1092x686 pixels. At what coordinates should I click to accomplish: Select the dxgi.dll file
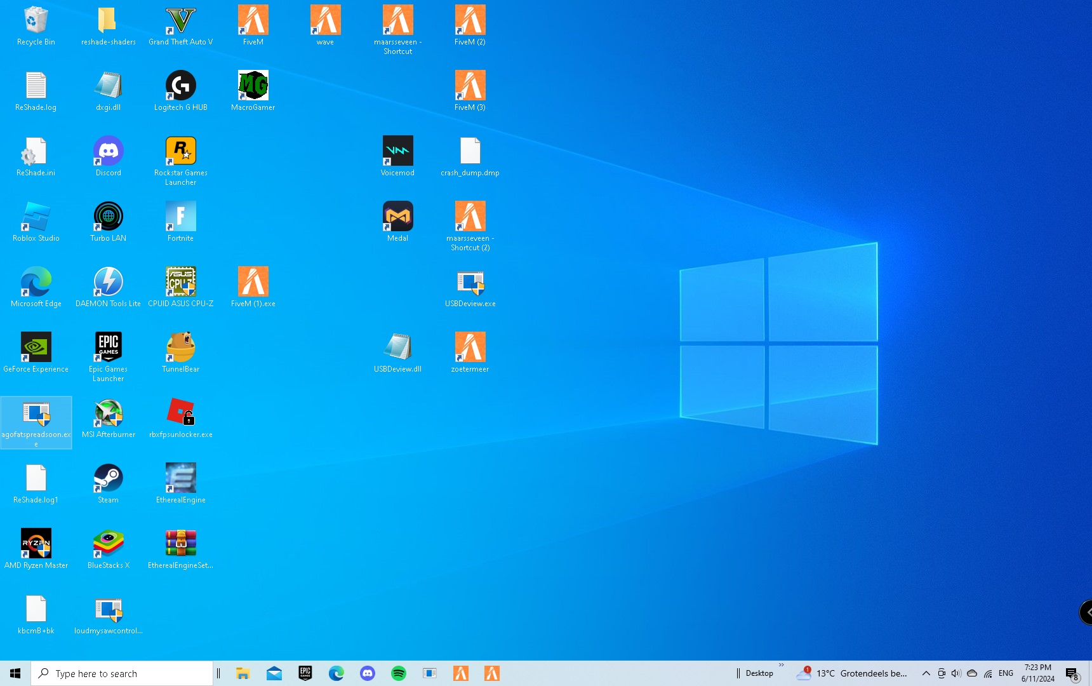[x=109, y=91]
